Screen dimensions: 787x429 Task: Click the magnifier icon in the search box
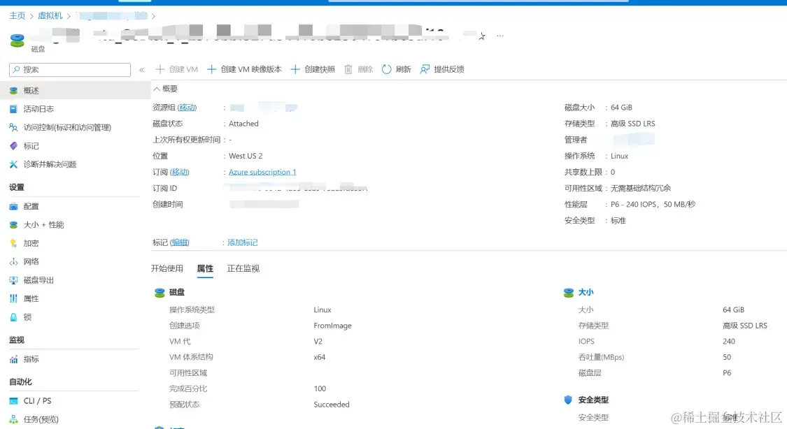pyautogui.click(x=17, y=70)
